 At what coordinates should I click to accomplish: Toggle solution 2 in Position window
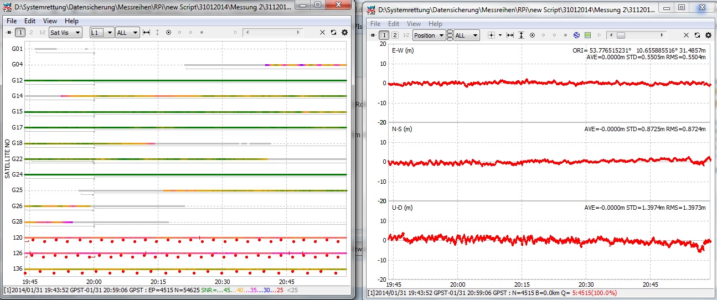395,35
